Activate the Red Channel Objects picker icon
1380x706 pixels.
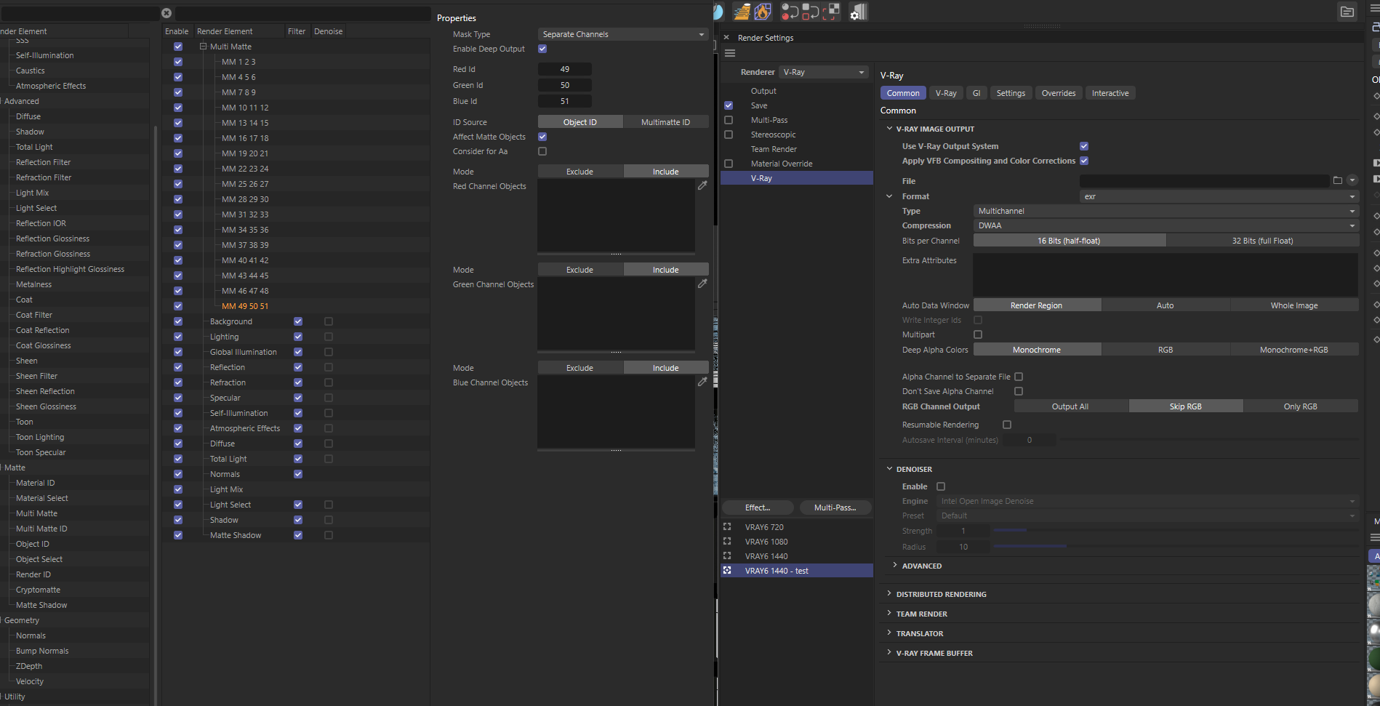pyautogui.click(x=702, y=185)
